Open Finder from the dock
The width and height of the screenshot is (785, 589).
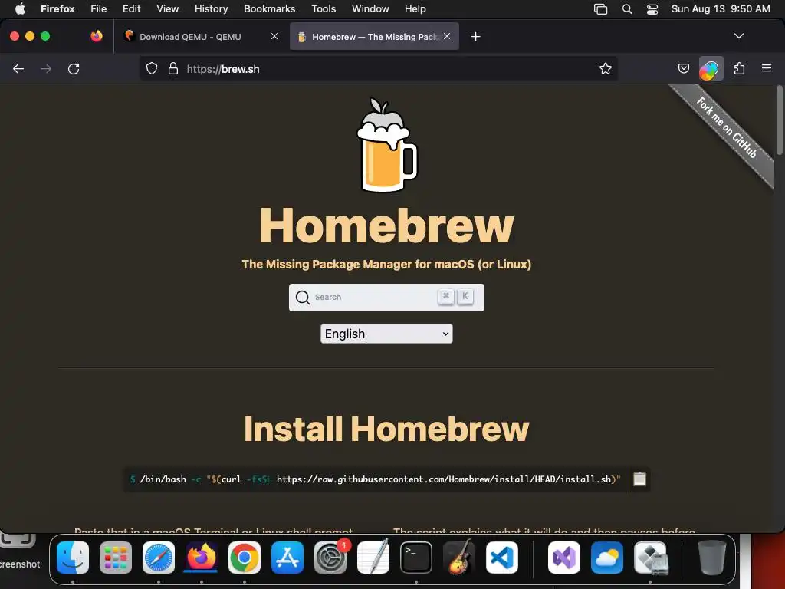click(73, 558)
